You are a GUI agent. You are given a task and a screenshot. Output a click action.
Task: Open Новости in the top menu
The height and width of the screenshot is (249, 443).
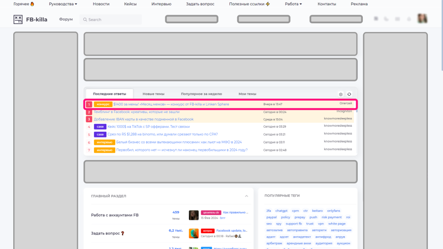pyautogui.click(x=101, y=4)
